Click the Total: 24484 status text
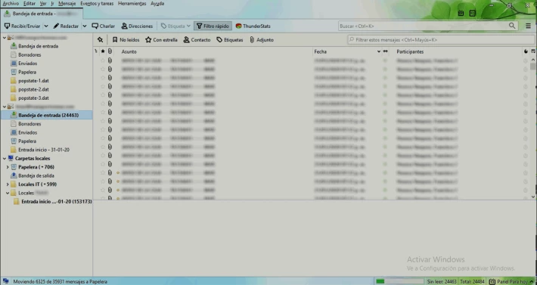The height and width of the screenshot is (285, 537). [x=472, y=281]
